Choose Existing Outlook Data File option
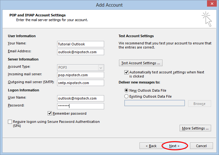 [126, 96]
